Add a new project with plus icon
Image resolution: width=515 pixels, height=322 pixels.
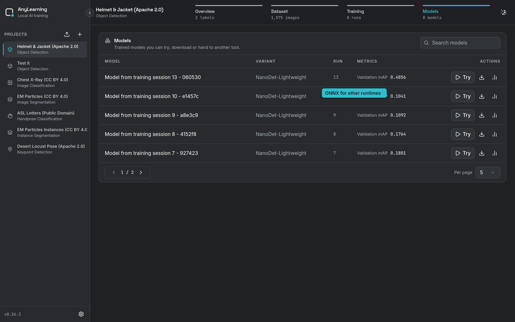pos(80,34)
